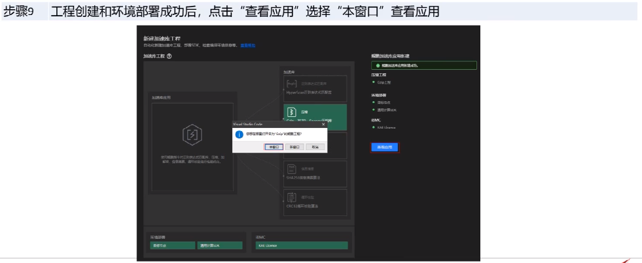Click the blue 查看应用 button
This screenshot has height=263, width=642.
pyautogui.click(x=384, y=147)
